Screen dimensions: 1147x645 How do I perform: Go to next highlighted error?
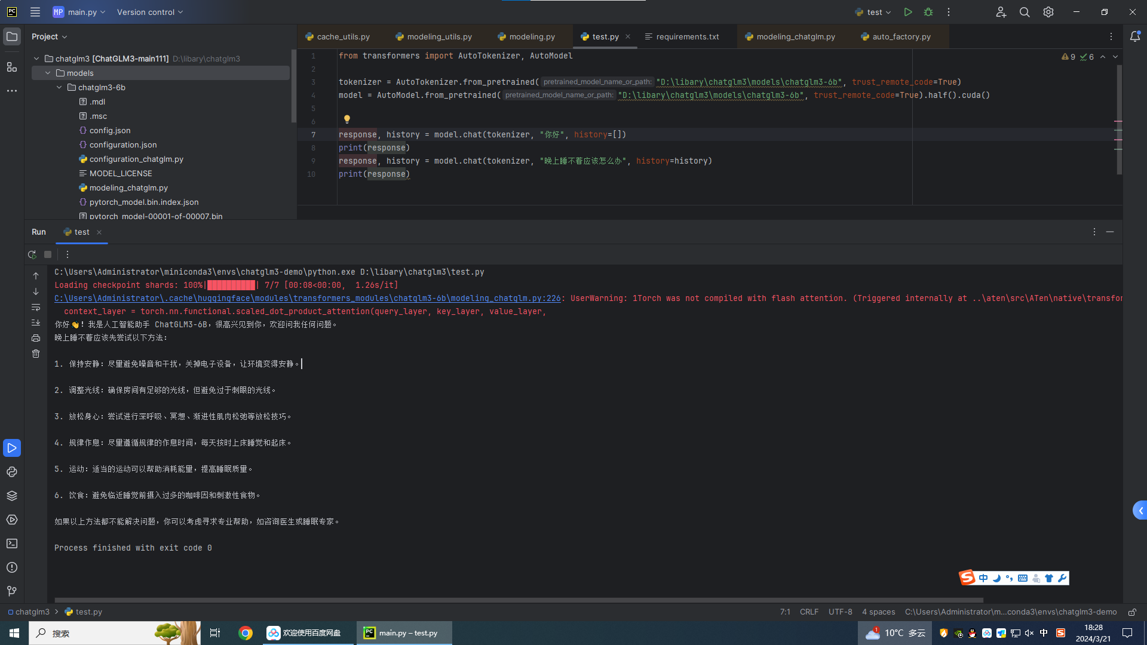pyautogui.click(x=1115, y=57)
